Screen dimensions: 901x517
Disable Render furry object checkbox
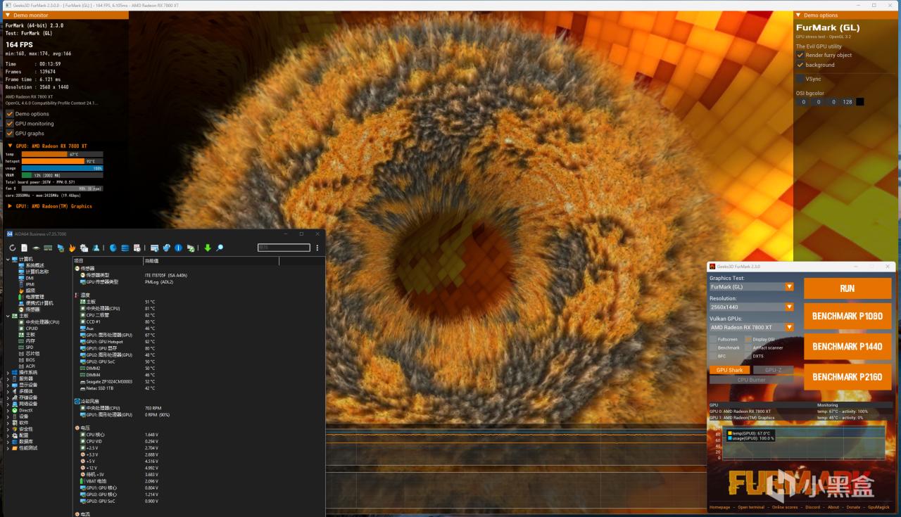[800, 55]
